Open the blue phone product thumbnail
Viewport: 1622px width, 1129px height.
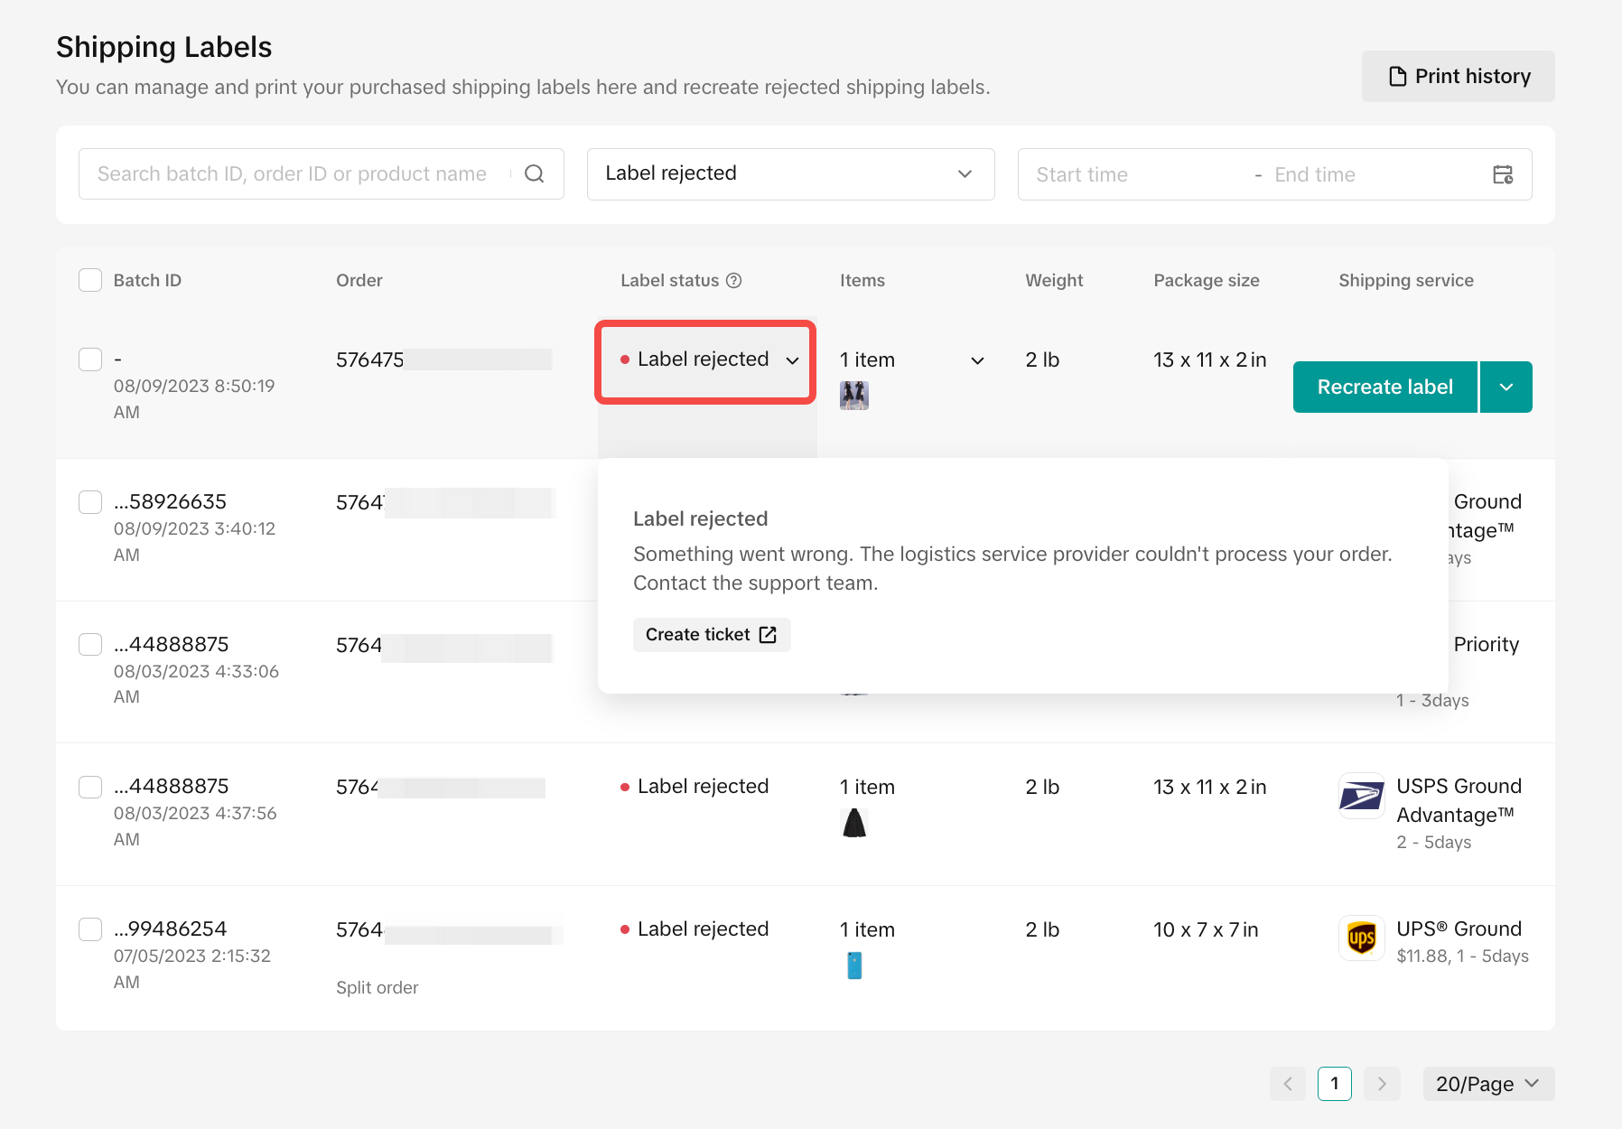854,966
